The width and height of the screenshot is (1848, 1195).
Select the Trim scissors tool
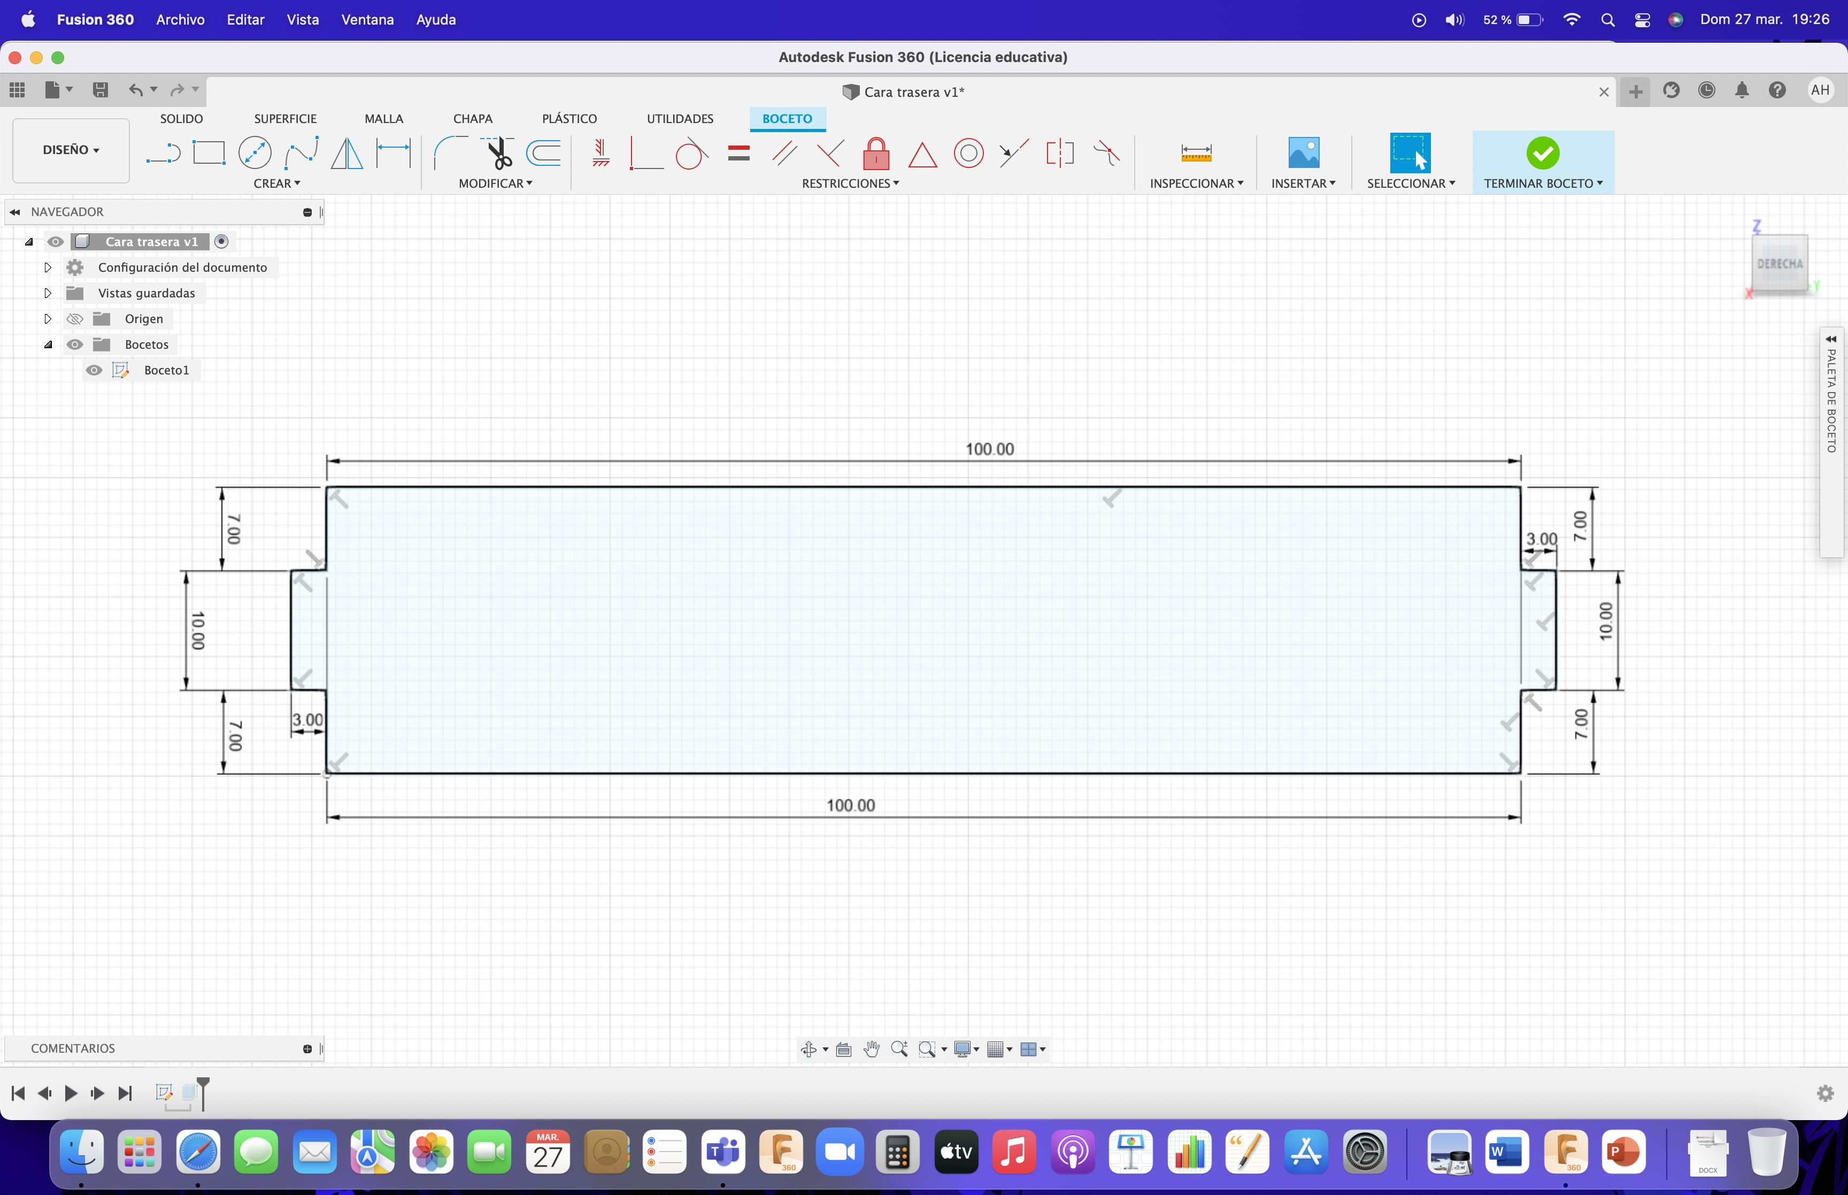(x=498, y=153)
